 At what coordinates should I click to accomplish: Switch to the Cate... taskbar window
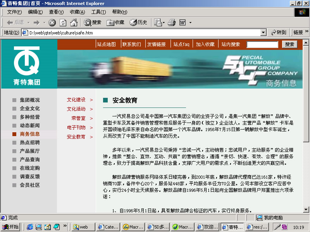[x=108, y=227]
